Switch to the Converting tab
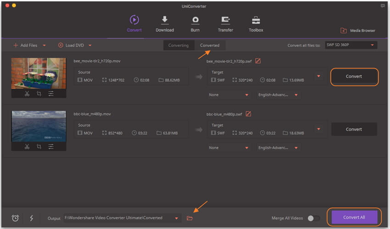This screenshot has width=390, height=229. (178, 45)
